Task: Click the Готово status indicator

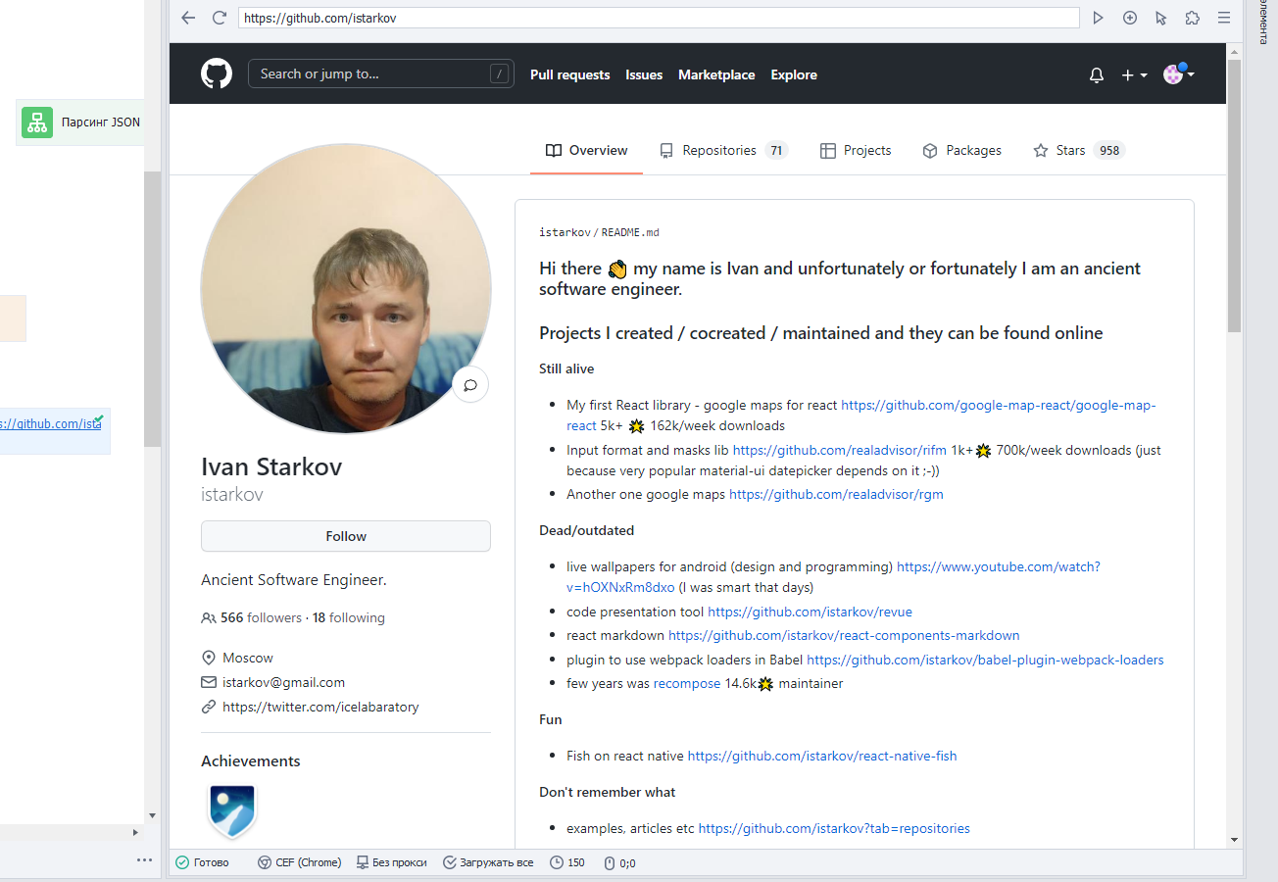Action: coord(202,862)
